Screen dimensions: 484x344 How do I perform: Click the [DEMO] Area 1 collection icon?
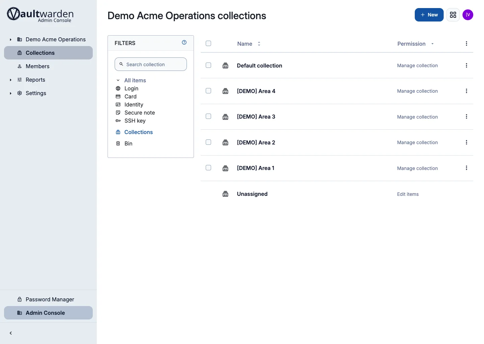click(226, 168)
